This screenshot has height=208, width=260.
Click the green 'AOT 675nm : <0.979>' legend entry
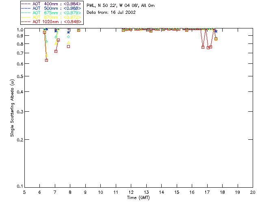[x=51, y=13]
